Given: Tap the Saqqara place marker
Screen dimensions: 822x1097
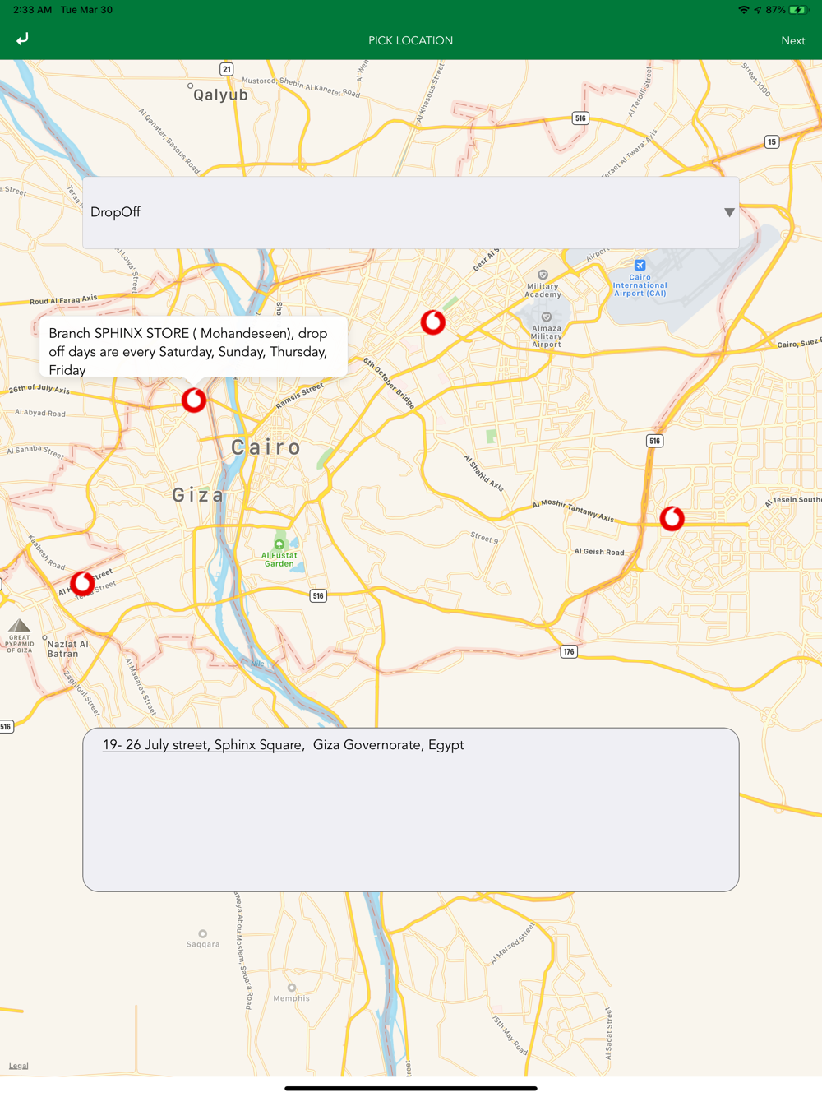Looking at the screenshot, I should pos(202,934).
